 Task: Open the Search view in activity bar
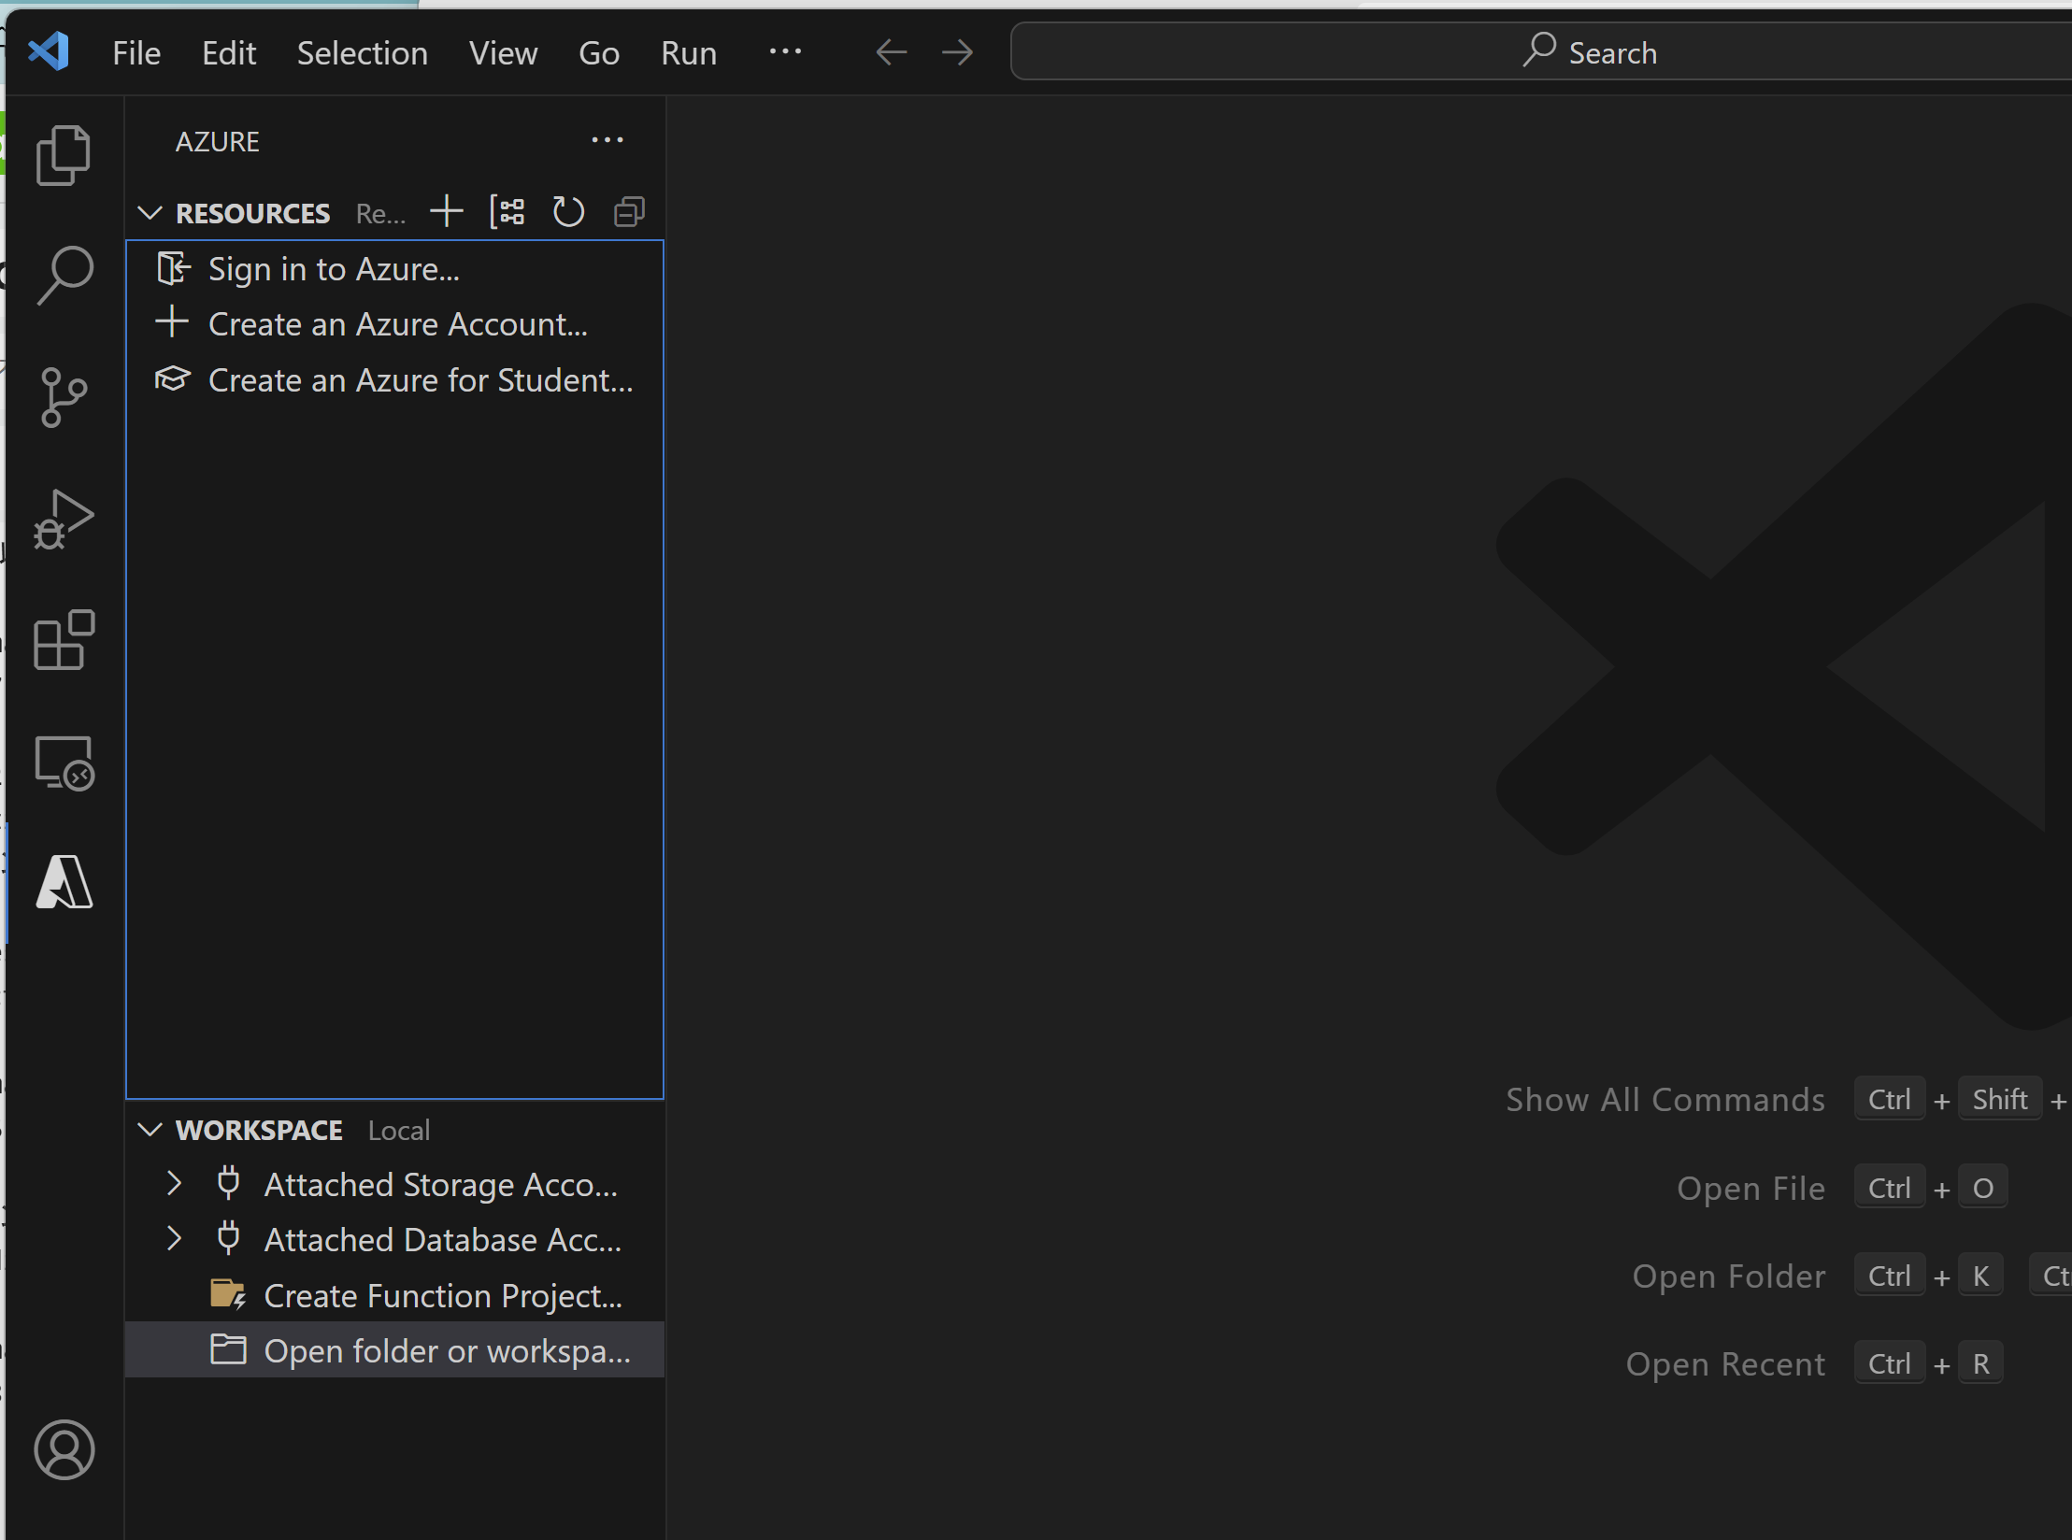[64, 276]
